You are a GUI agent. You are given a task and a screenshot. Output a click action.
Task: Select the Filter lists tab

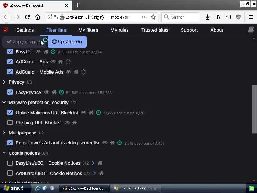(56, 30)
